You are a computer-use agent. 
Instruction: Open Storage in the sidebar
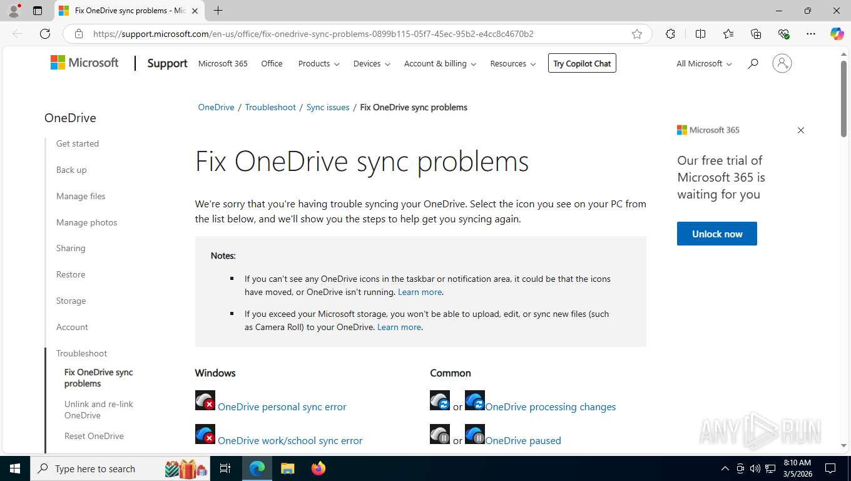click(x=71, y=301)
